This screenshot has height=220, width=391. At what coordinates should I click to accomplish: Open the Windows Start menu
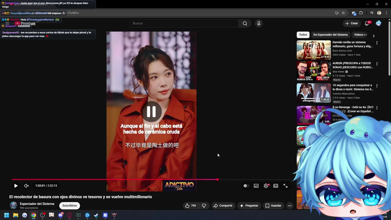(x=6, y=215)
